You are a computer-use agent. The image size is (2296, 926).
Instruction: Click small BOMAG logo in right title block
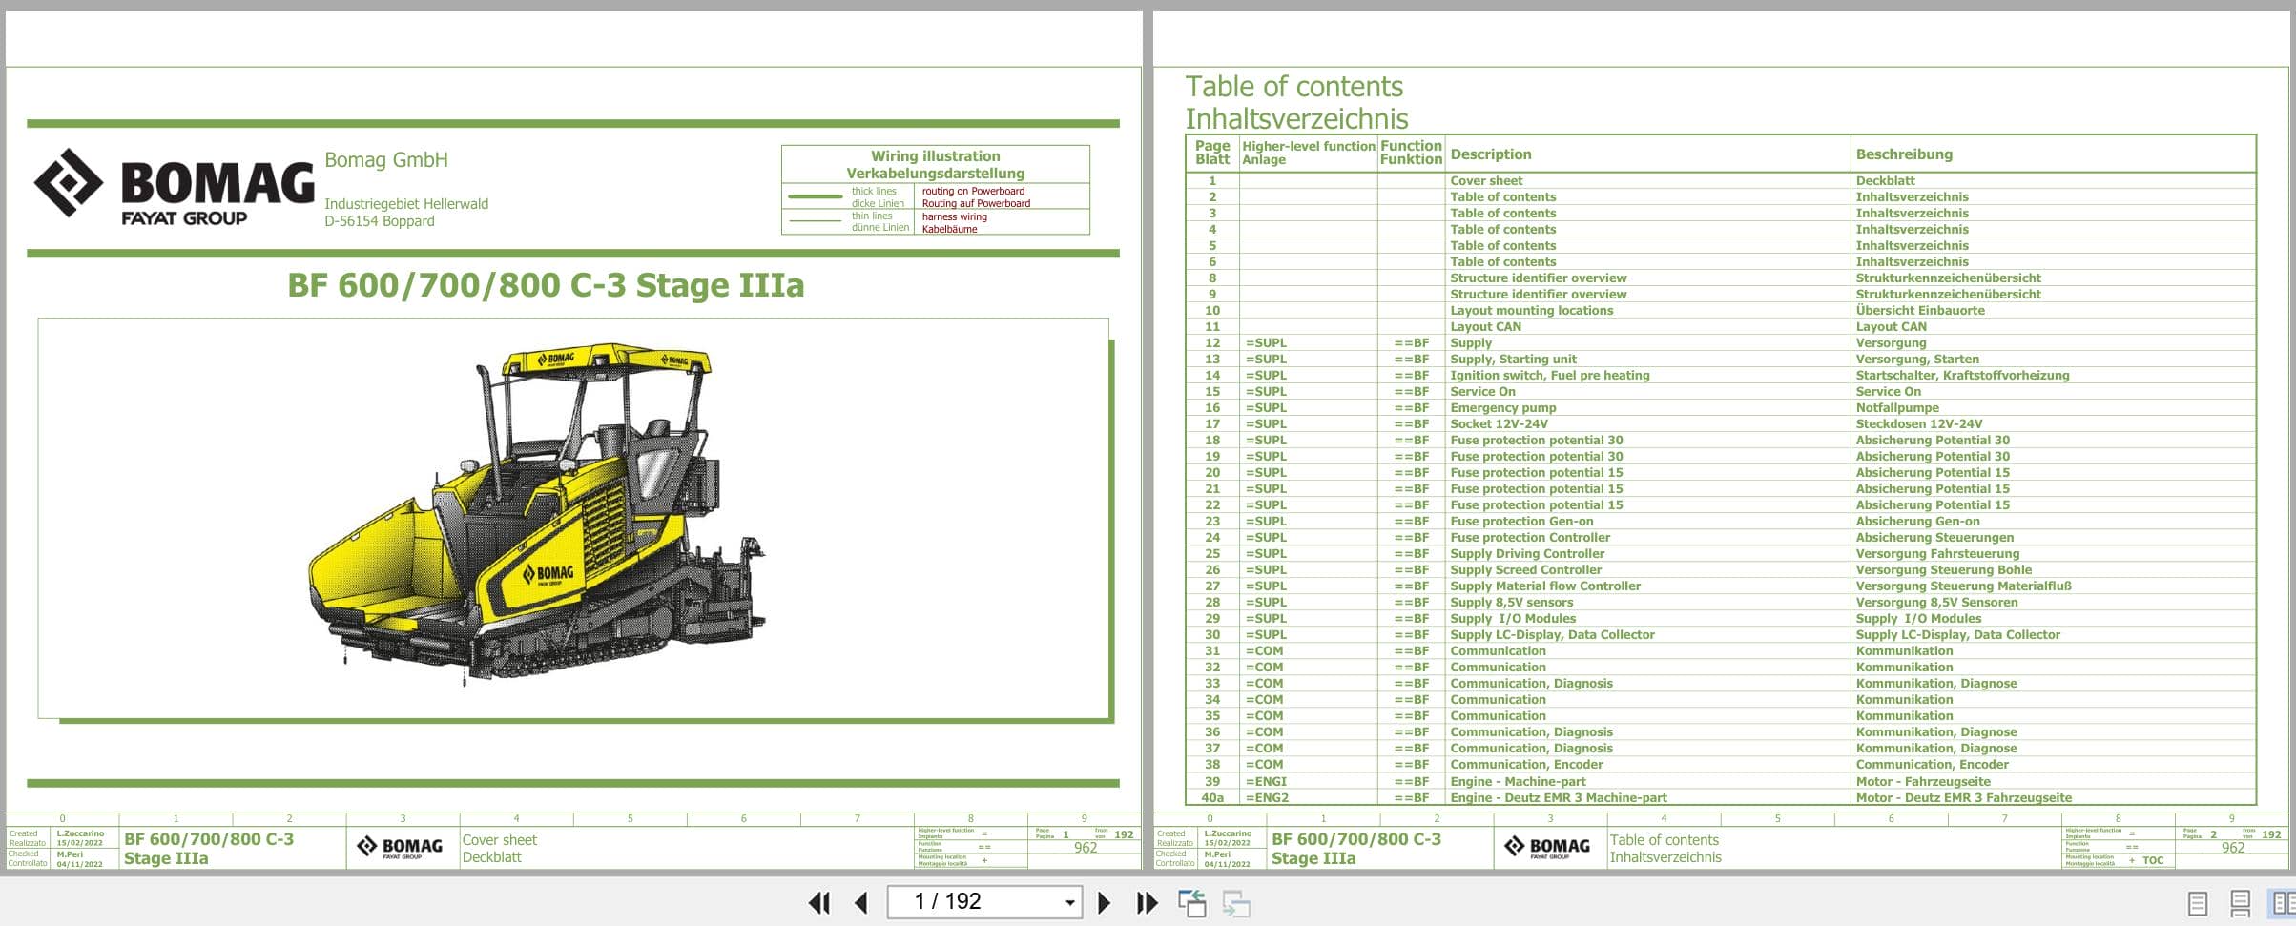(1547, 847)
